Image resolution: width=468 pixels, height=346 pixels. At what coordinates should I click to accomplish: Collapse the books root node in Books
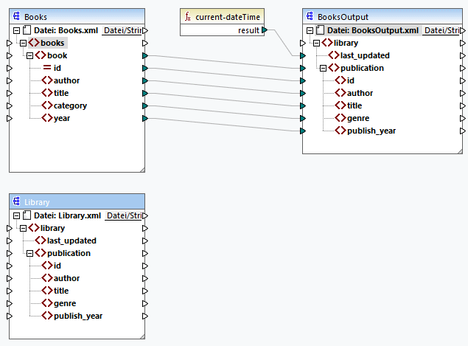[23, 43]
